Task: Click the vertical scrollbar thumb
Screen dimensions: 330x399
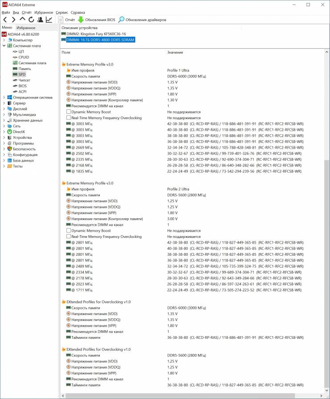Action: coord(326,273)
